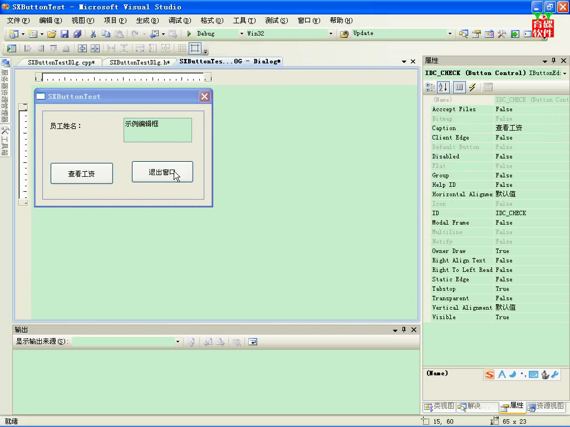Start debugging with the green play icon
The image size is (570, 427).
pyautogui.click(x=189, y=34)
